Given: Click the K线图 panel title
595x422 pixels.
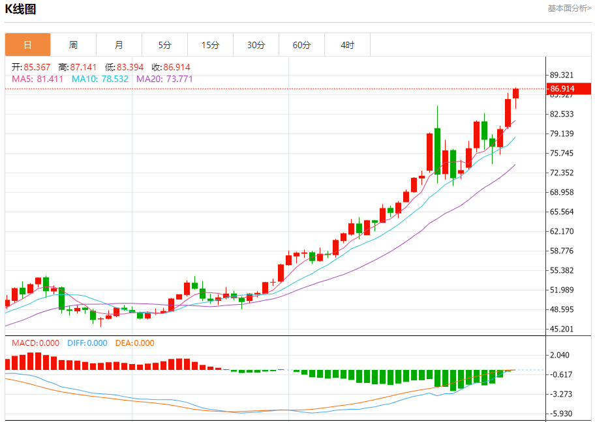Looking at the screenshot, I should tap(21, 9).
